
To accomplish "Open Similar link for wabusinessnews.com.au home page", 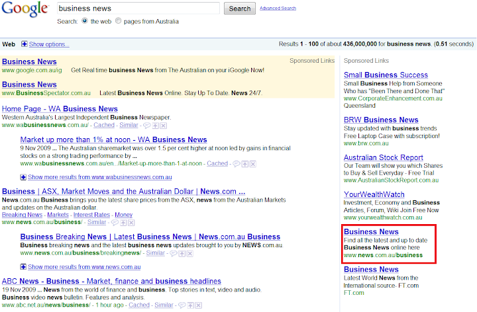I will click(x=129, y=125).
